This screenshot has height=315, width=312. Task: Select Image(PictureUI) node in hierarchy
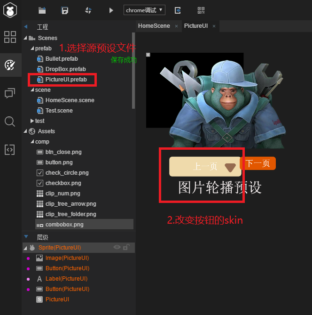[x=67, y=258]
